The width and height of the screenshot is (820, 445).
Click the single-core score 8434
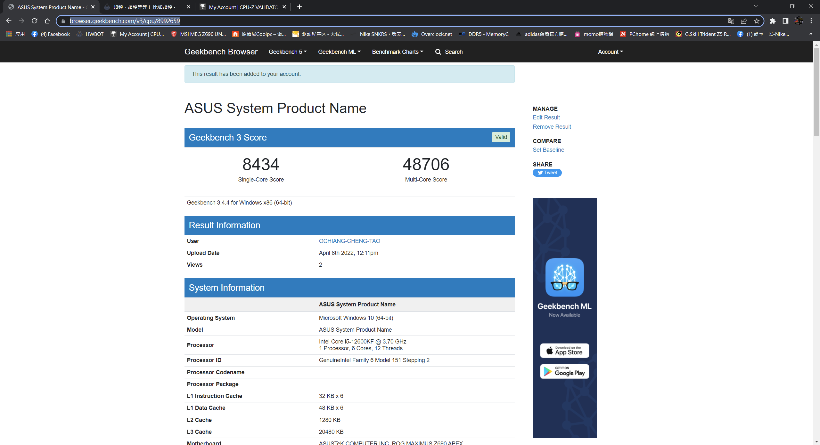tap(261, 164)
